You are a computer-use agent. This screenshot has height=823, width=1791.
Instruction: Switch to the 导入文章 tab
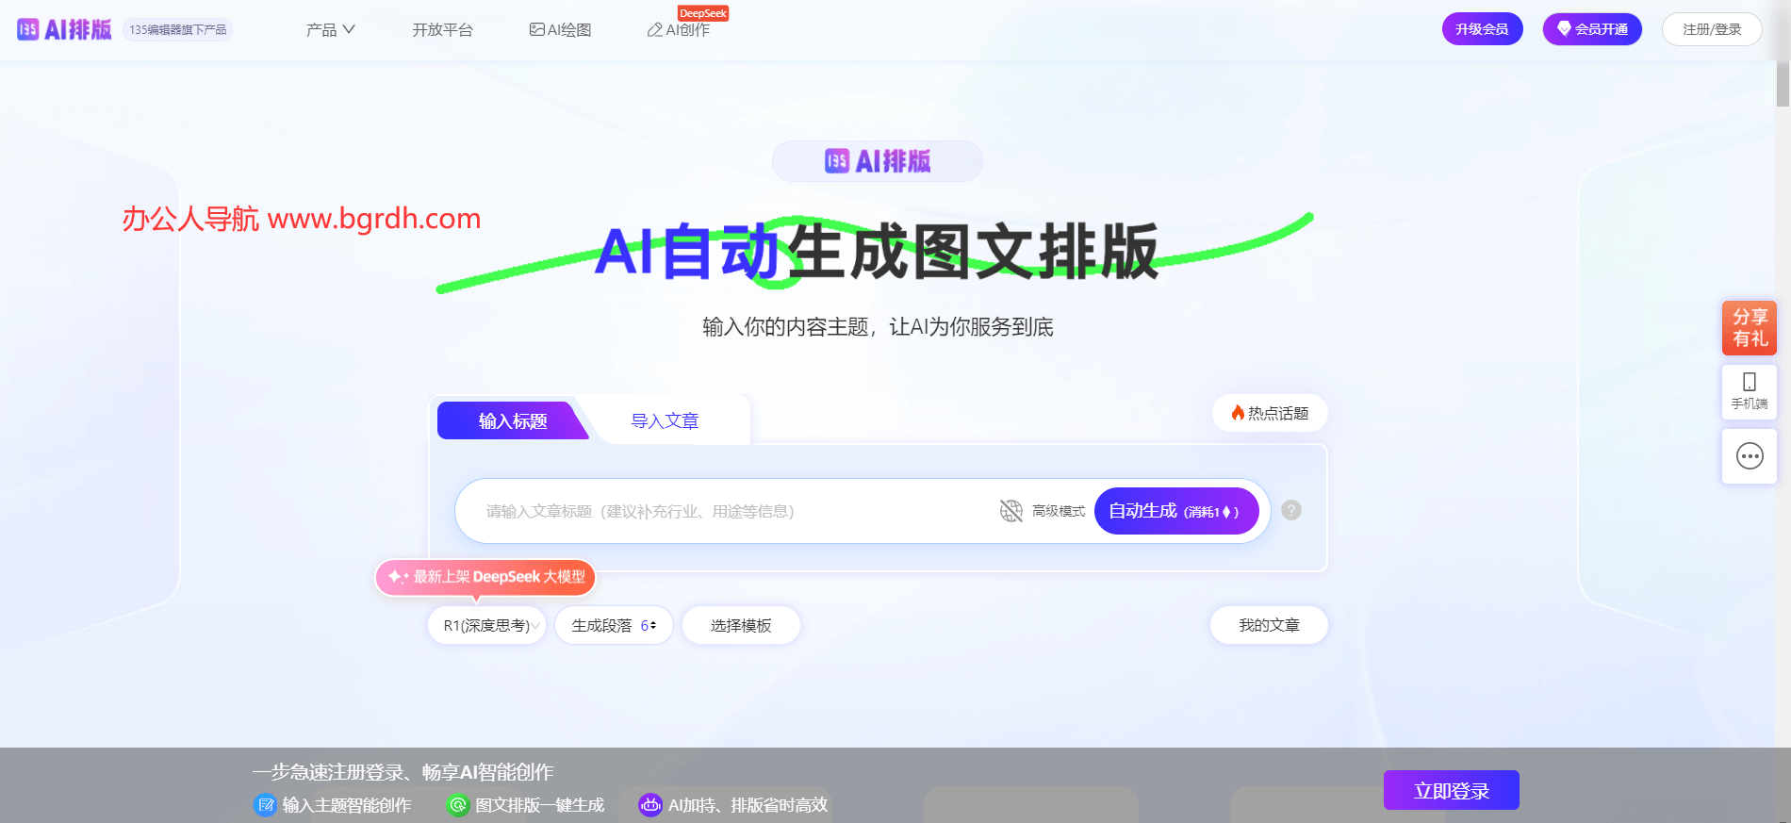[x=665, y=420]
